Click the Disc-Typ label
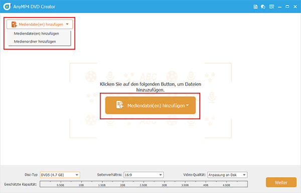Image resolution: width=301 pixels, height=193 pixels. 31,175
